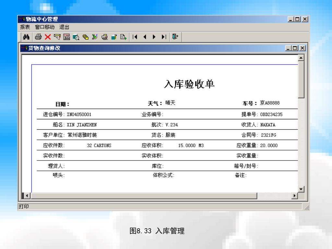
Task: Click the green flashlight toolbar icon
Action: click(95, 37)
